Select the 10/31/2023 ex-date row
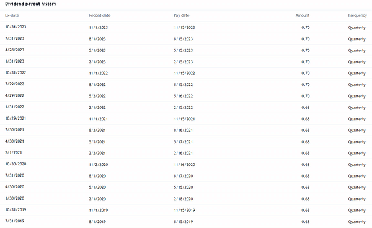372x228 pixels. tap(186, 27)
